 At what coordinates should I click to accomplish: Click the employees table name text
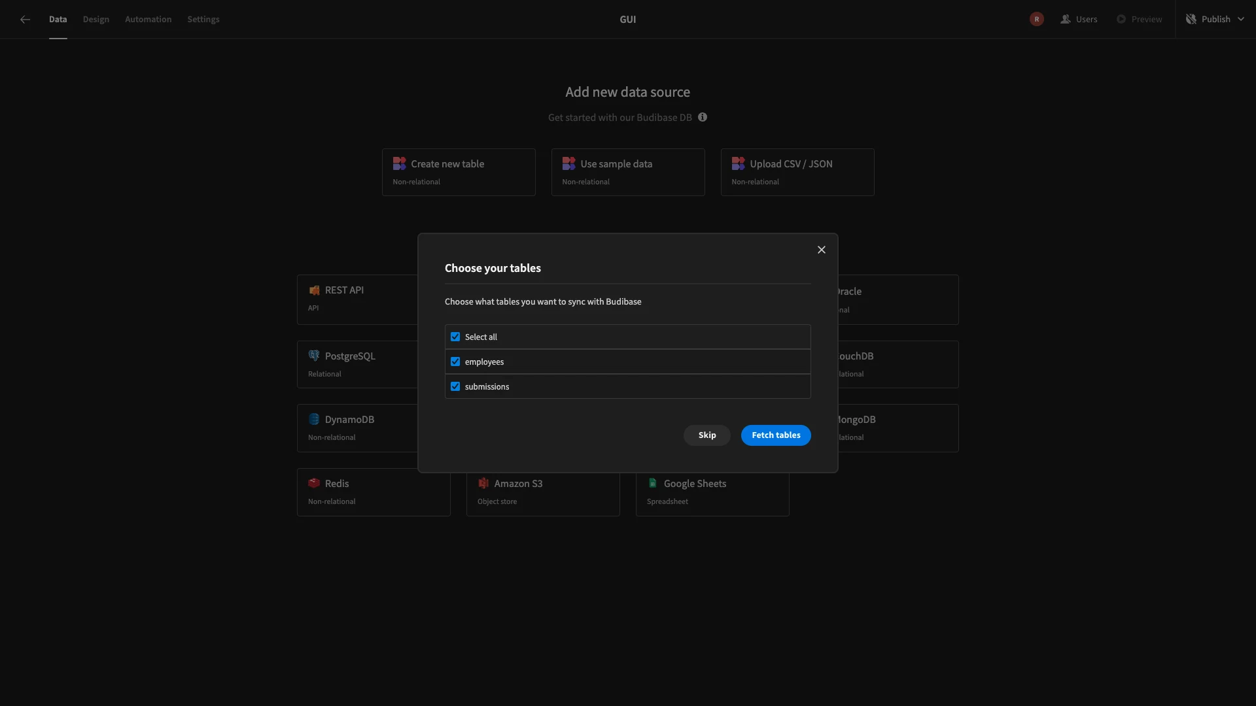tap(484, 362)
